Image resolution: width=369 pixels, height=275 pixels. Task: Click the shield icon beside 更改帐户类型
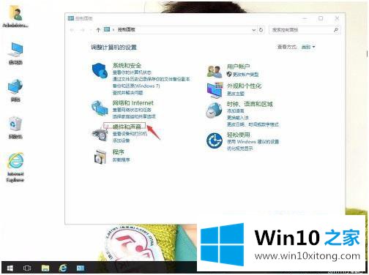(x=229, y=74)
